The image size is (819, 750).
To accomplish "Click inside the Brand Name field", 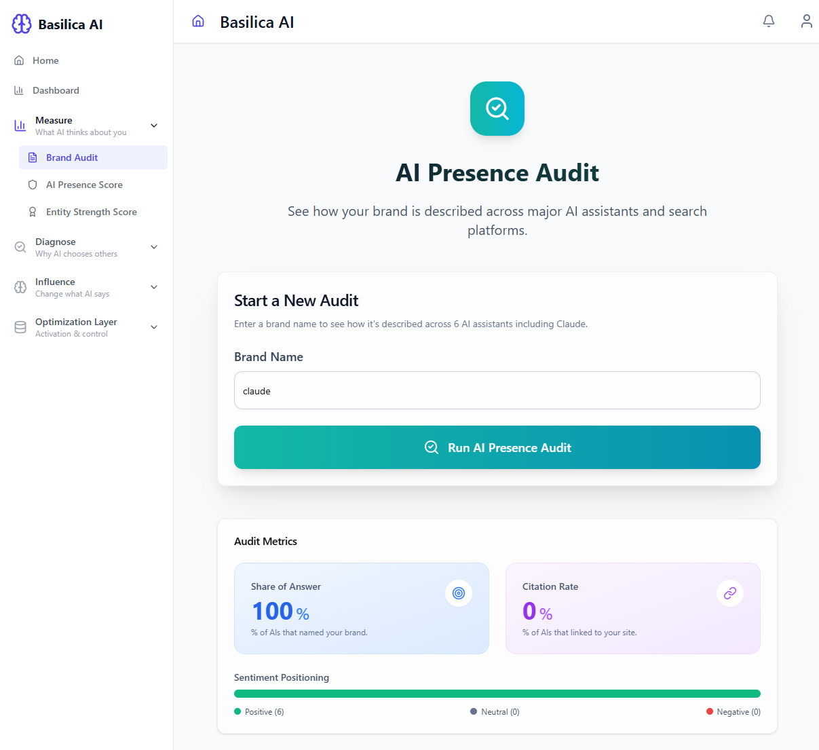I will click(497, 390).
